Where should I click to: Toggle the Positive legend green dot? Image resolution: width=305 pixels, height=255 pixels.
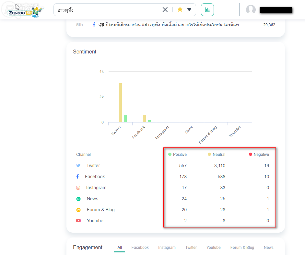tap(170, 154)
